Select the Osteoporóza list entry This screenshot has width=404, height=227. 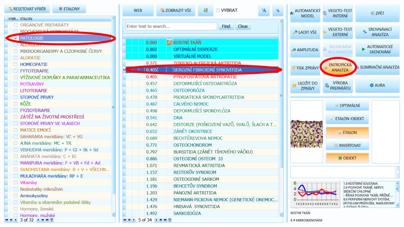(202, 90)
